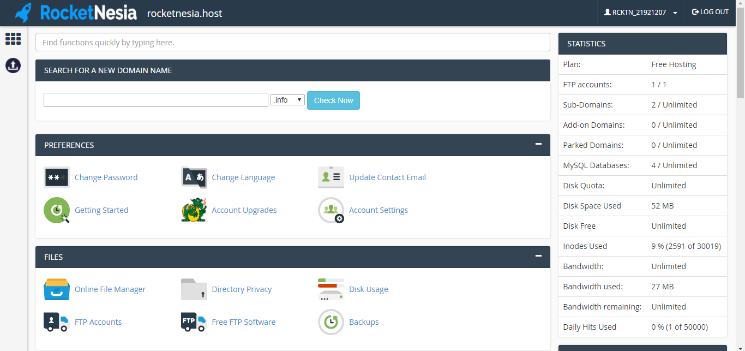Select the FTP Accounts icon
The width and height of the screenshot is (745, 351).
coord(56,322)
